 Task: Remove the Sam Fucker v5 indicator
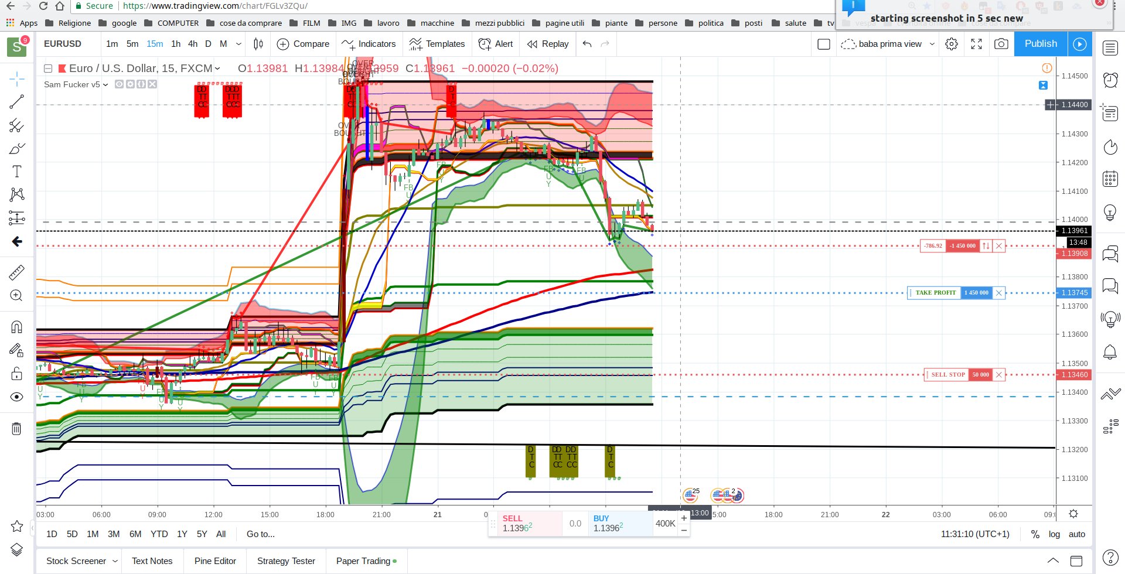pos(152,84)
